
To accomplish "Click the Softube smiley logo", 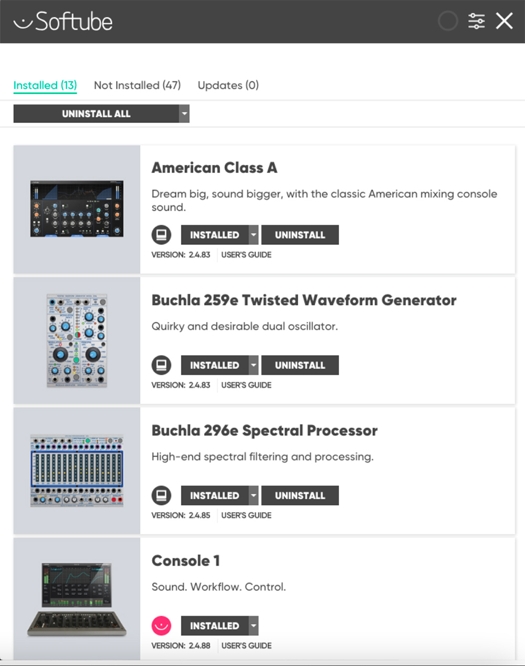I will coord(23,23).
